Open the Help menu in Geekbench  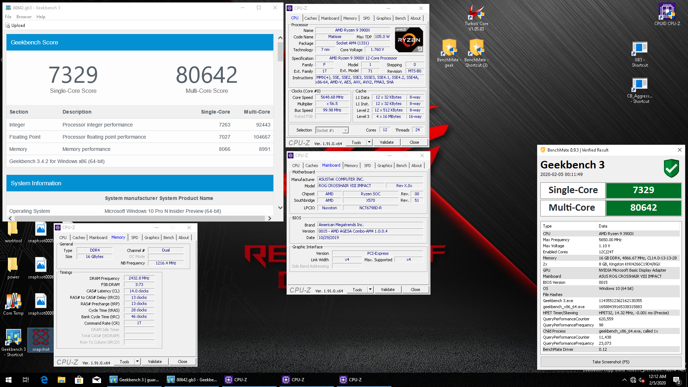coord(41,17)
